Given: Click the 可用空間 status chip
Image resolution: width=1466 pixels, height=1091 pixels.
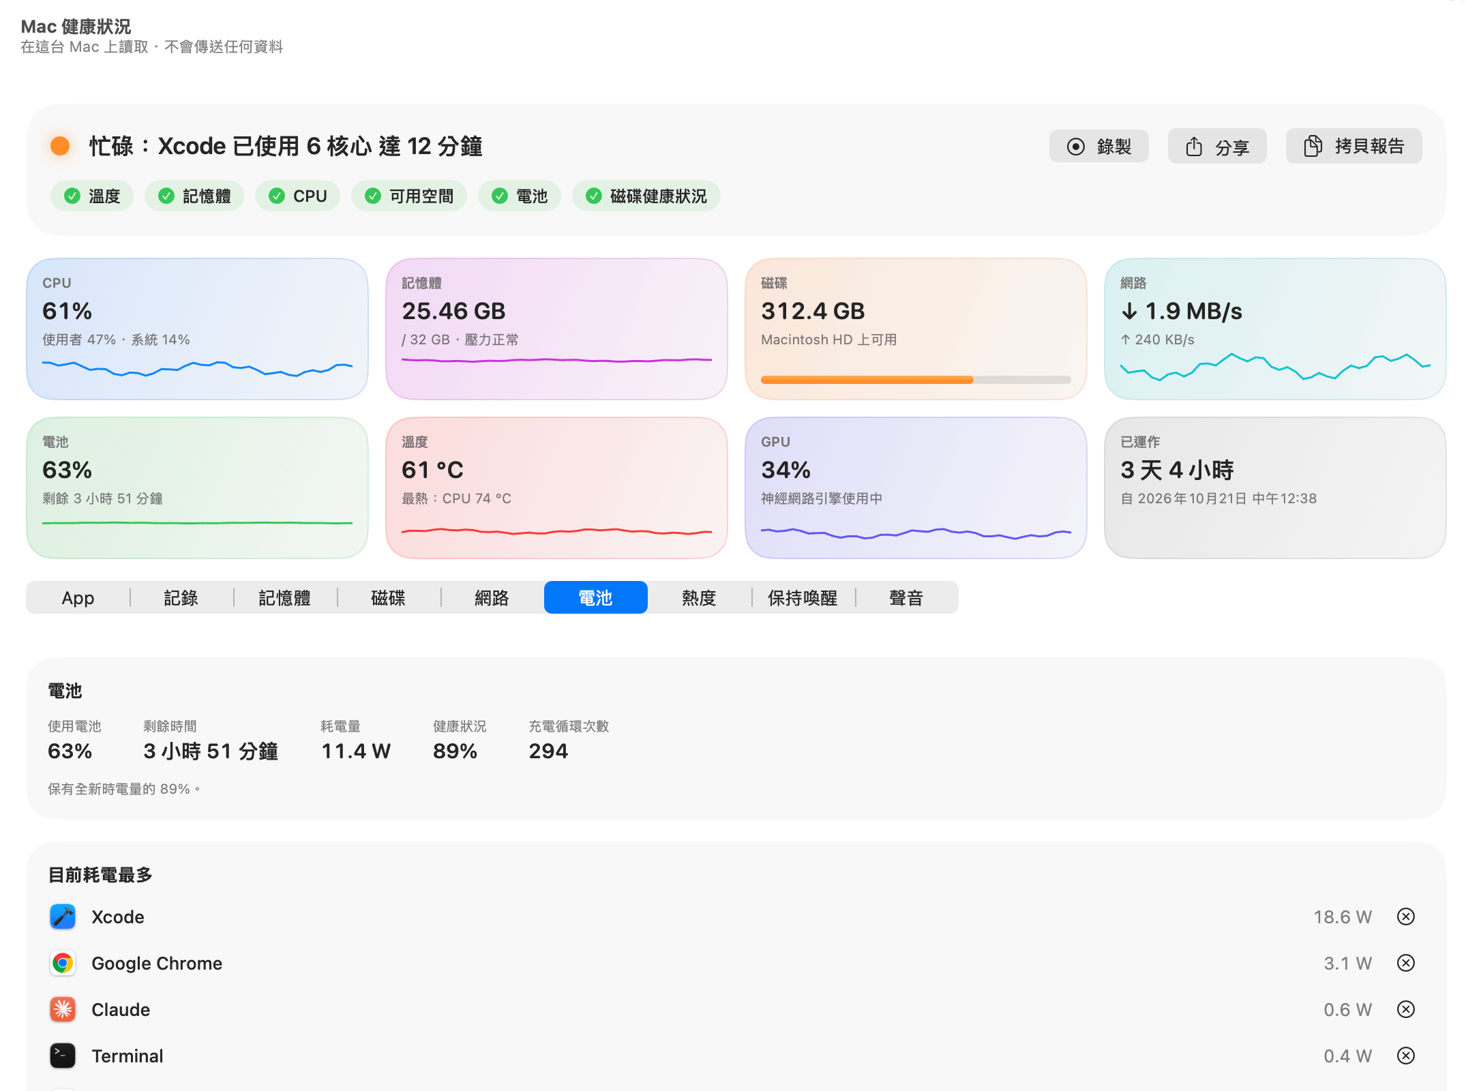Looking at the screenshot, I should tap(409, 196).
